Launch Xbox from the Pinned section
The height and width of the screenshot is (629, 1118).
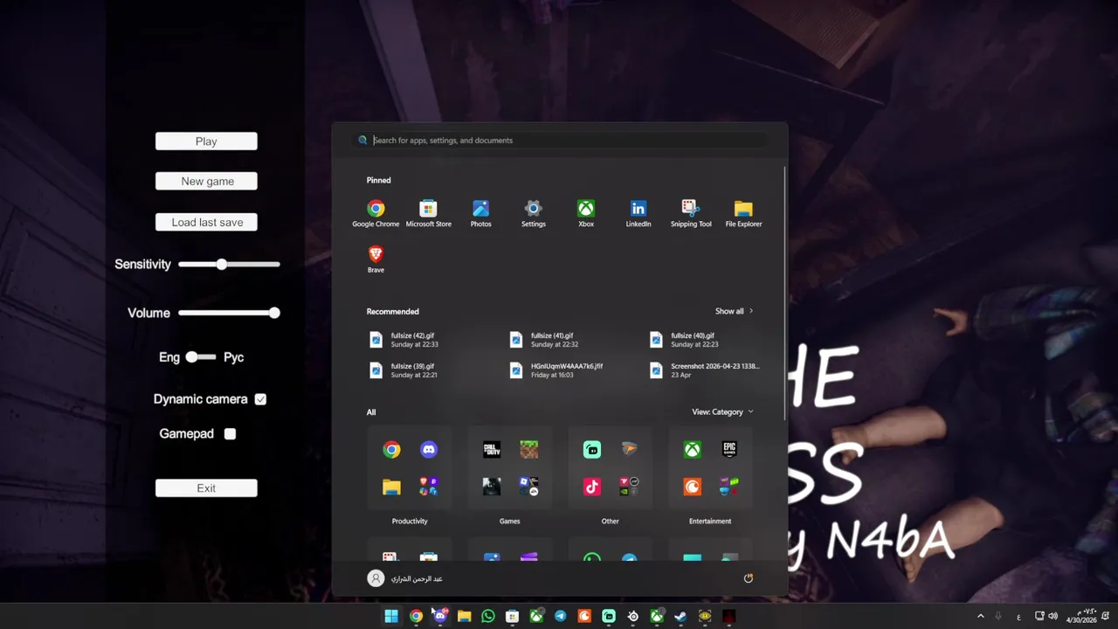[x=585, y=213]
